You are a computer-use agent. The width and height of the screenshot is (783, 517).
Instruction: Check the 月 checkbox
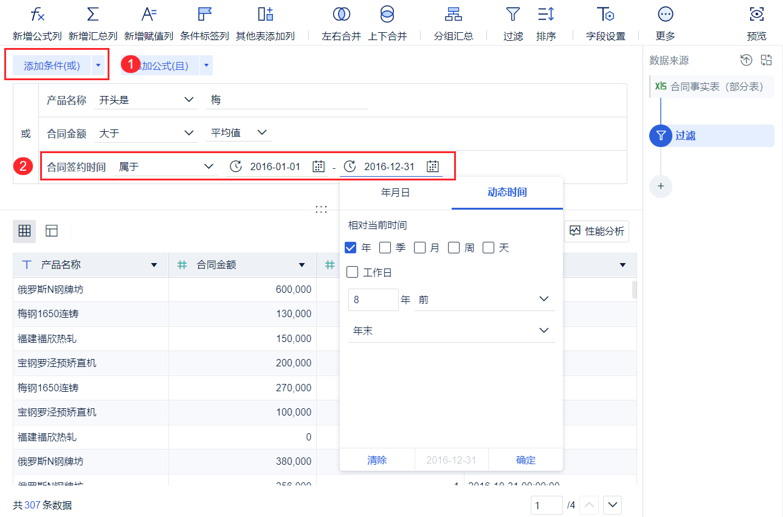pyautogui.click(x=419, y=248)
